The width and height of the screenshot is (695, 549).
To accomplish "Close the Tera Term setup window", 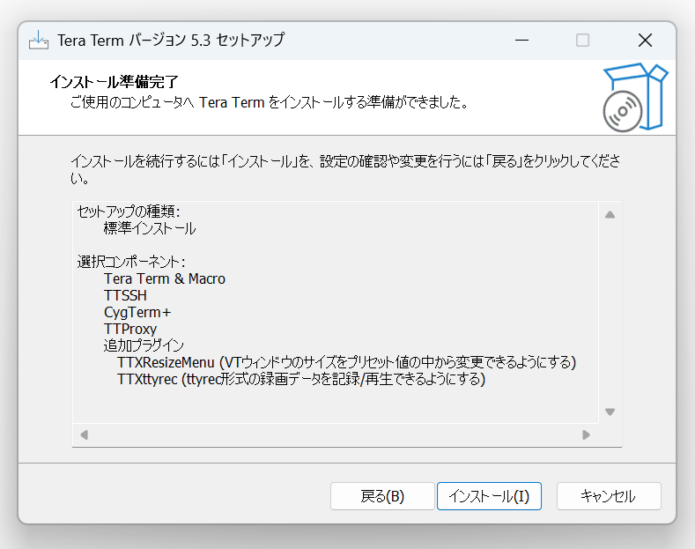I will pyautogui.click(x=645, y=41).
